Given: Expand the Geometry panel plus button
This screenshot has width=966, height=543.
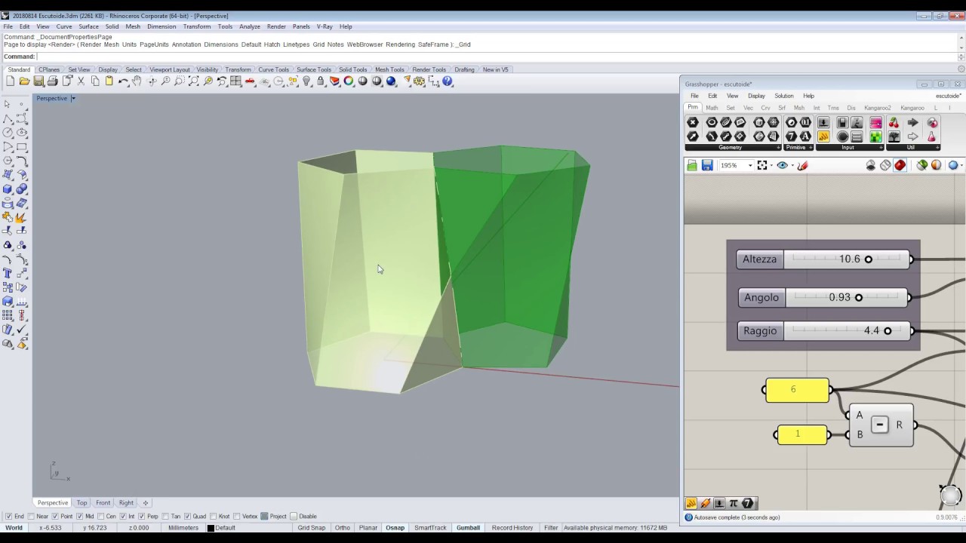Looking at the screenshot, I should 777,148.
